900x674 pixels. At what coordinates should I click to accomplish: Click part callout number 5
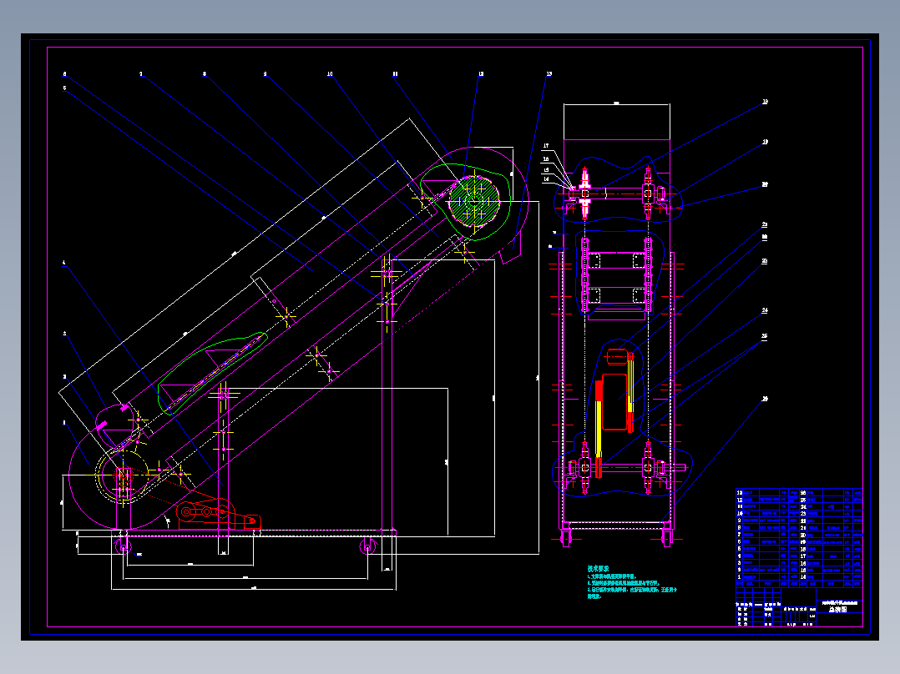click(x=64, y=88)
